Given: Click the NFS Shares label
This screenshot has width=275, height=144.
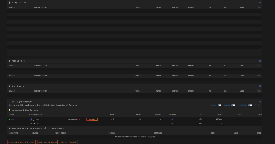Looking at the screenshot, I should (x=36, y=128).
